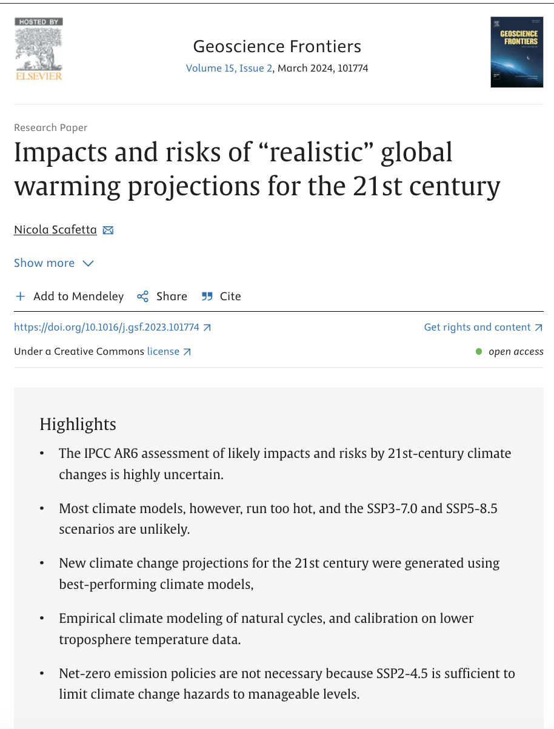This screenshot has height=729, width=554.
Task: Click the chevron arrow next to Show more
Action: coord(88,263)
